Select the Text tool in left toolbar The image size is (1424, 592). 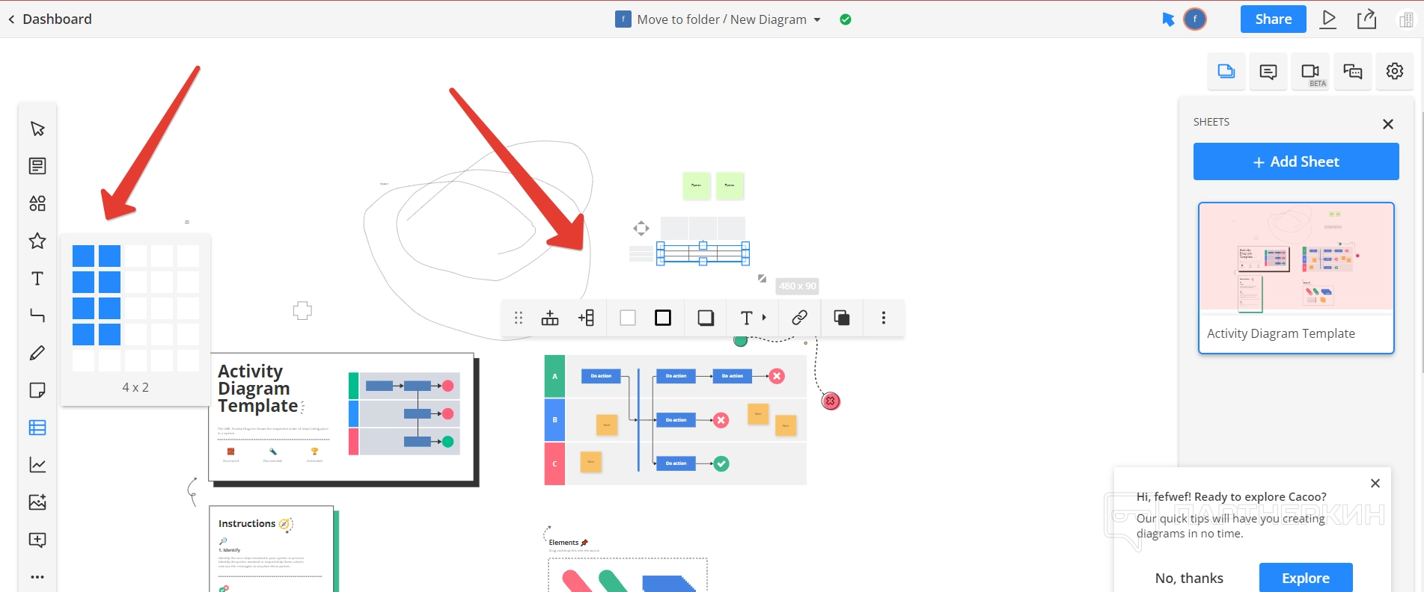(x=37, y=278)
